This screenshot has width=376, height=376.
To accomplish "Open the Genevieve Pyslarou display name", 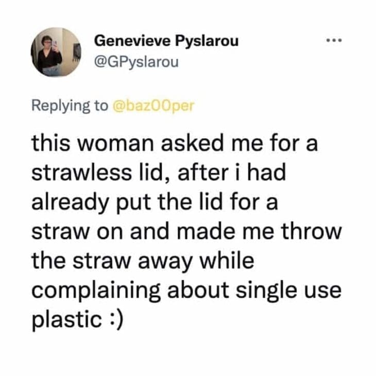I will 167,41.
